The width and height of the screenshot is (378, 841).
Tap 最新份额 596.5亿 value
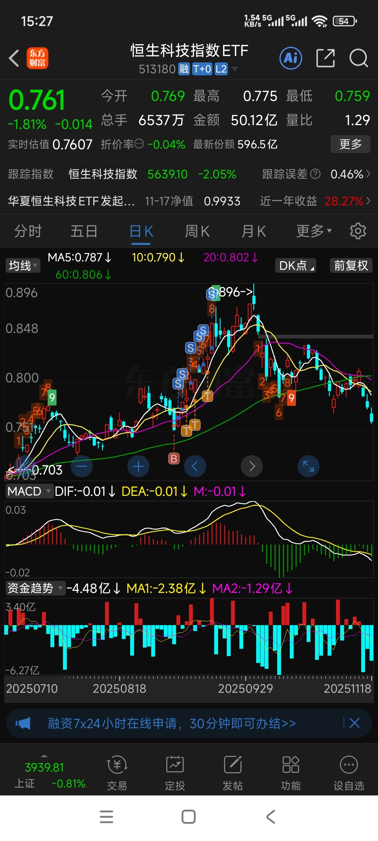(x=258, y=144)
